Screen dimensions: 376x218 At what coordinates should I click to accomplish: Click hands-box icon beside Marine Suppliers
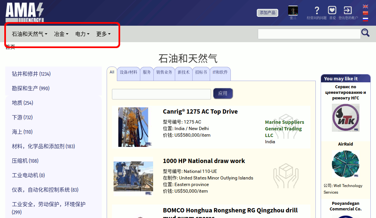(286, 126)
